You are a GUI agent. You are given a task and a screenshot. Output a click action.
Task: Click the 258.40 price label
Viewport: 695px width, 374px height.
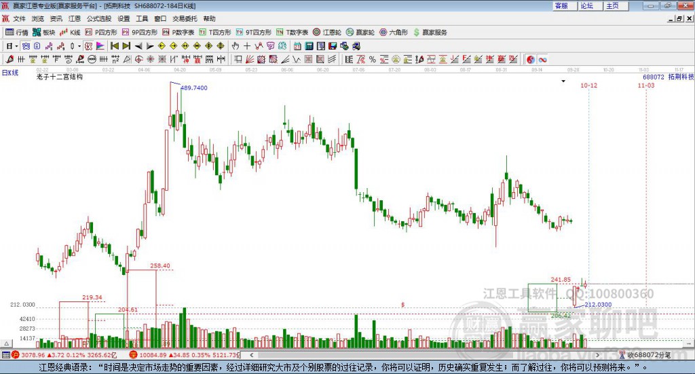(160, 266)
